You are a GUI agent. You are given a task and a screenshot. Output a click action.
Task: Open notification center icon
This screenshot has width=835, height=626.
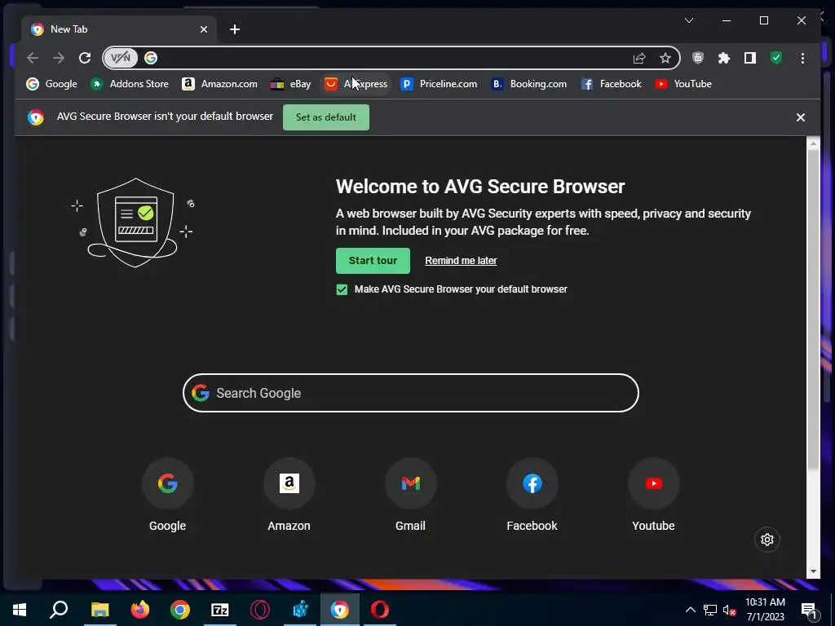click(x=810, y=610)
